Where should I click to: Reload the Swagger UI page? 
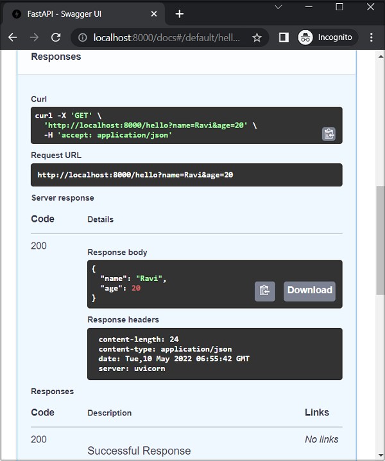56,37
